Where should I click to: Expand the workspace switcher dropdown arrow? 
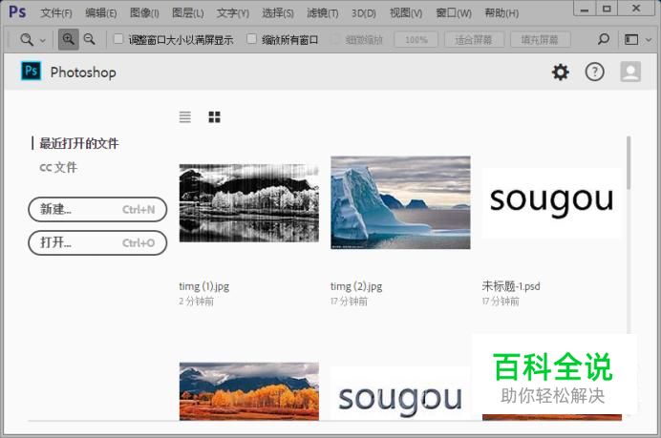[649, 40]
